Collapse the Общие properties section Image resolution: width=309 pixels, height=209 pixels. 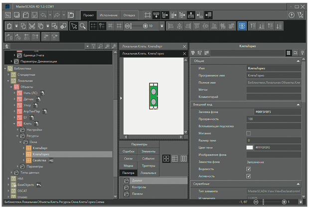pyautogui.click(x=298, y=61)
